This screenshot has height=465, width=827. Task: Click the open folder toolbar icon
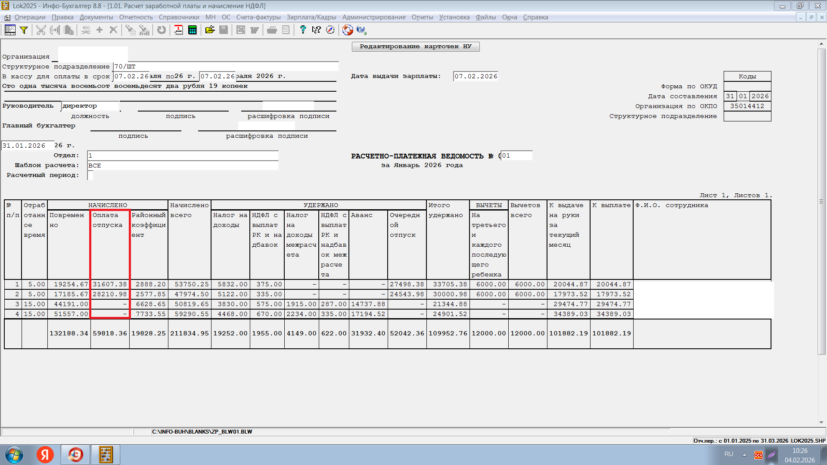(x=210, y=30)
